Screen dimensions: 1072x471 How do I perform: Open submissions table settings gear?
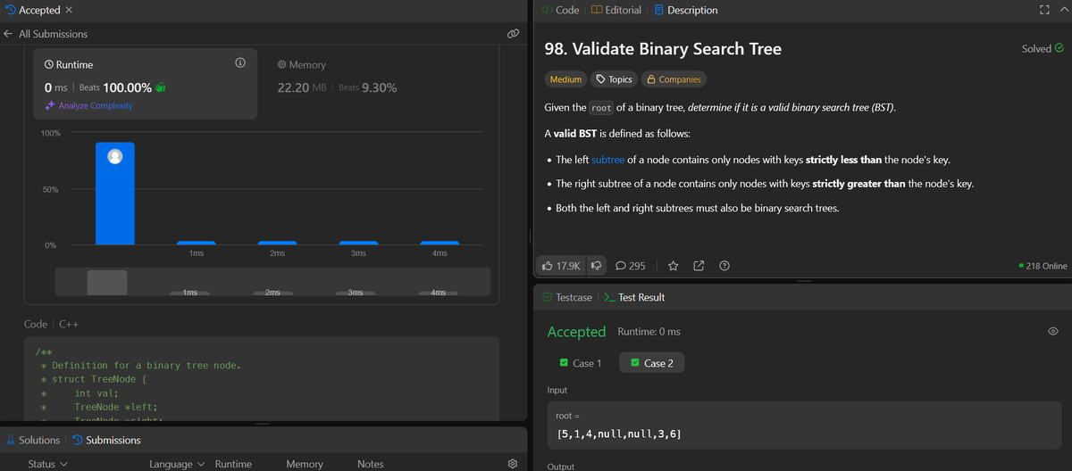(513, 464)
